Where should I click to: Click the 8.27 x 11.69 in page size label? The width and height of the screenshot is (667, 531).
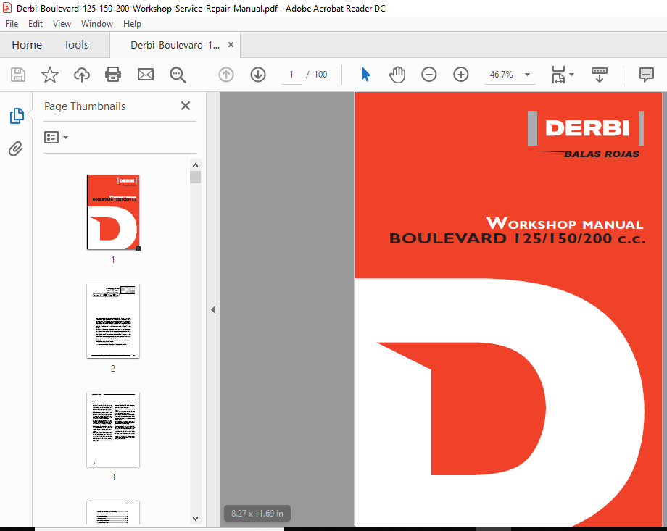[x=257, y=513]
